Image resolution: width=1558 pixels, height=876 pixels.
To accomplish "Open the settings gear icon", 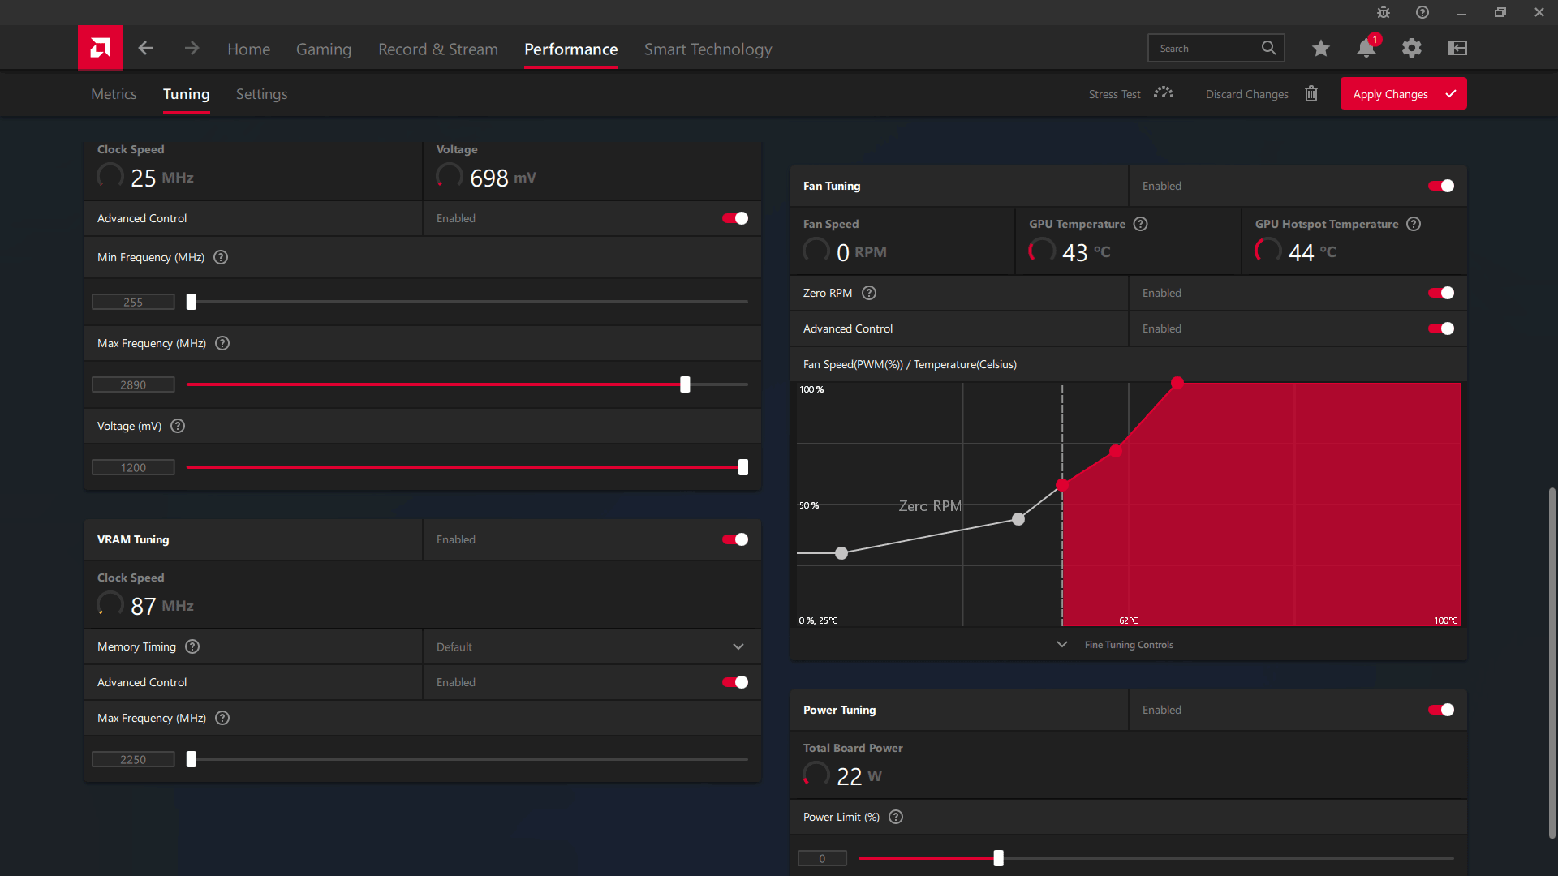I will [x=1412, y=49].
